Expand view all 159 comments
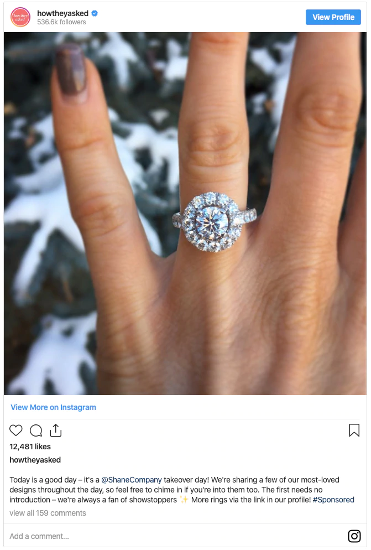This screenshot has height=550, width=371. coord(48,513)
